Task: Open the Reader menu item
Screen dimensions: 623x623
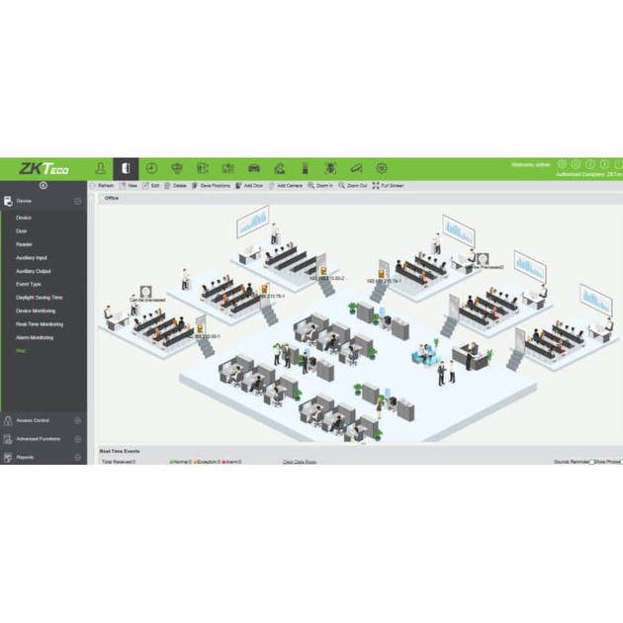Action: click(x=24, y=244)
